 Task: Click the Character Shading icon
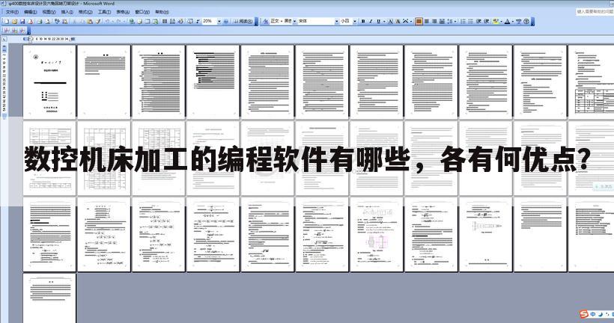tap(398, 21)
